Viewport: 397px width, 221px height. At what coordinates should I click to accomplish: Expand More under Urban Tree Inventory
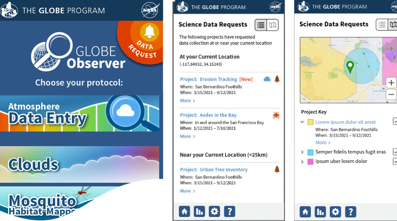point(187,191)
